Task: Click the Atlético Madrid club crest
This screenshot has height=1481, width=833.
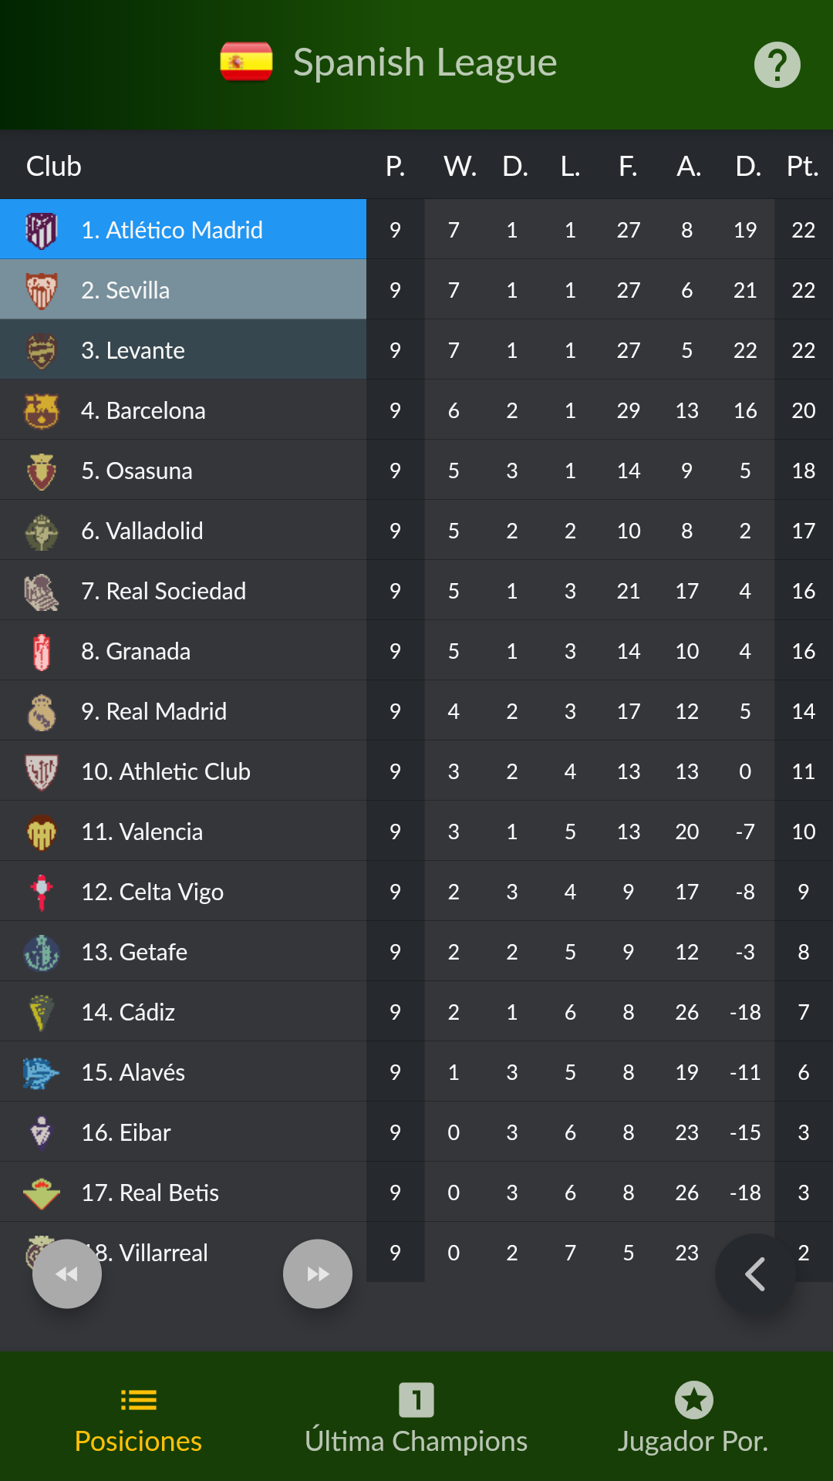Action: coord(42,230)
